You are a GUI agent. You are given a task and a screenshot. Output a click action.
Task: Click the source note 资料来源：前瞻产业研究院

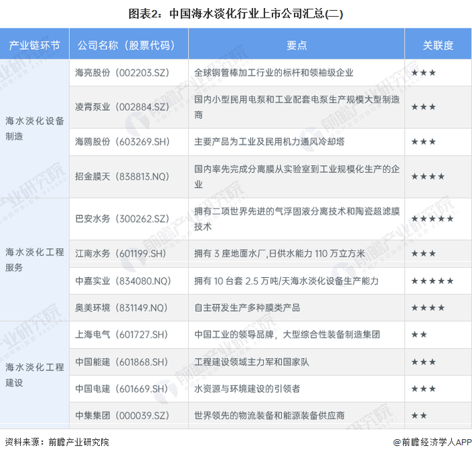coord(57,442)
